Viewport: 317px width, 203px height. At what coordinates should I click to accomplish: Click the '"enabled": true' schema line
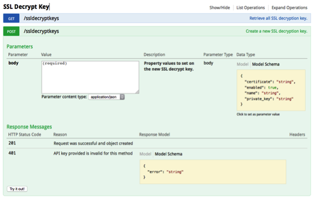point(261,87)
